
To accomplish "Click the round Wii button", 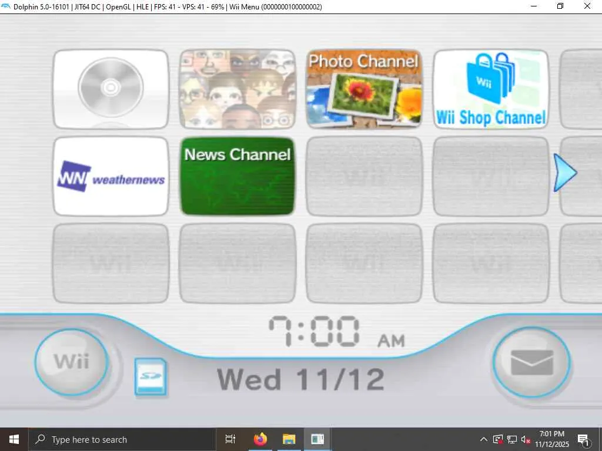I will 72,362.
